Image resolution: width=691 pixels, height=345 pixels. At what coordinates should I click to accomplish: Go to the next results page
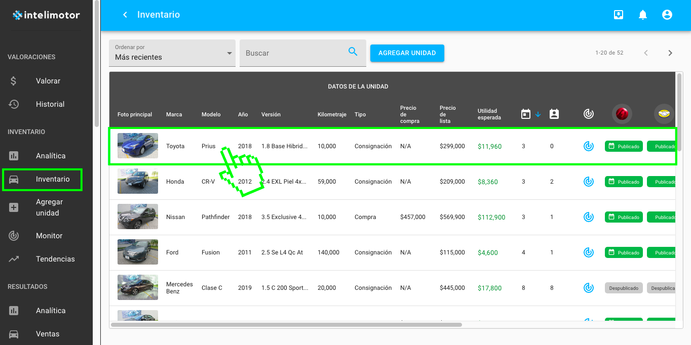pos(670,53)
